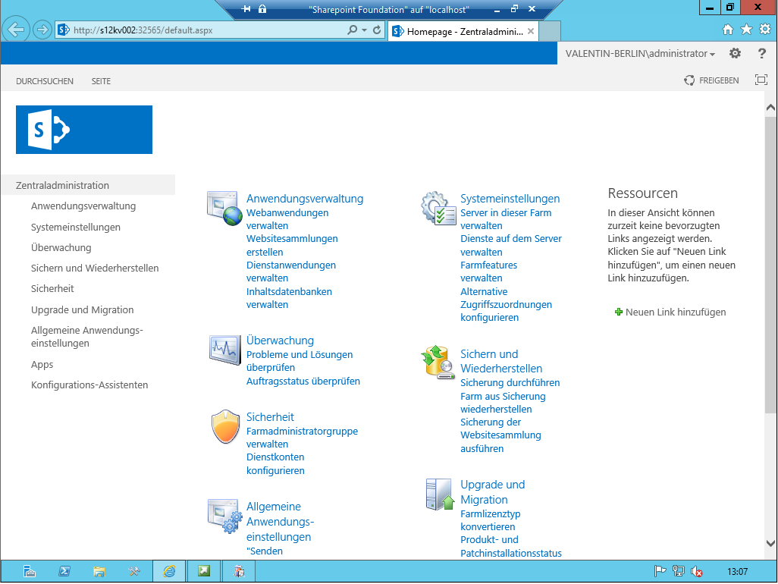
Task: Open Internet Explorer tools gear
Action: pos(765,30)
